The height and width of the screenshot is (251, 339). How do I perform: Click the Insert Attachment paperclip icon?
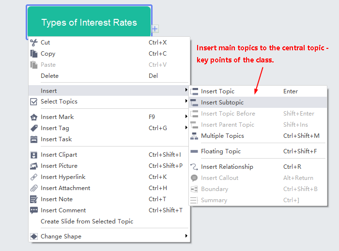pyautogui.click(x=34, y=188)
